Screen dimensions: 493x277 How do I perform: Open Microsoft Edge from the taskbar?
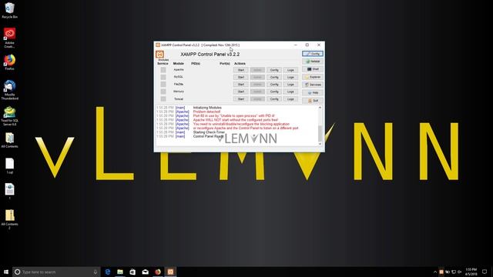(x=108, y=272)
